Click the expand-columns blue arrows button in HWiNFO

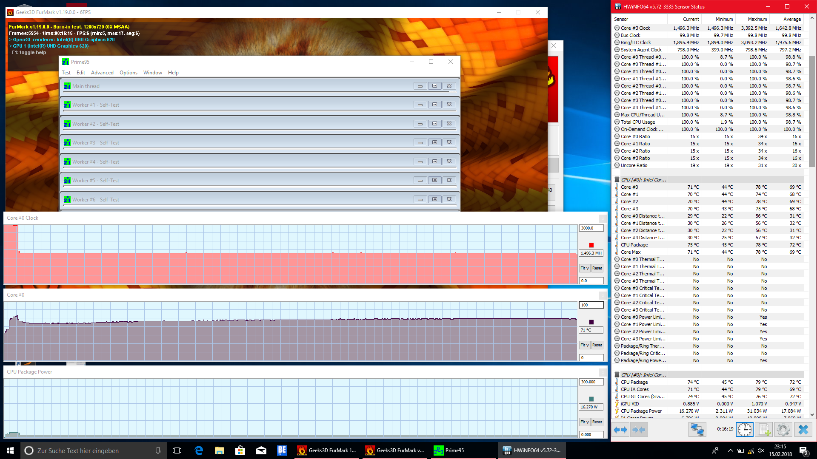620,430
